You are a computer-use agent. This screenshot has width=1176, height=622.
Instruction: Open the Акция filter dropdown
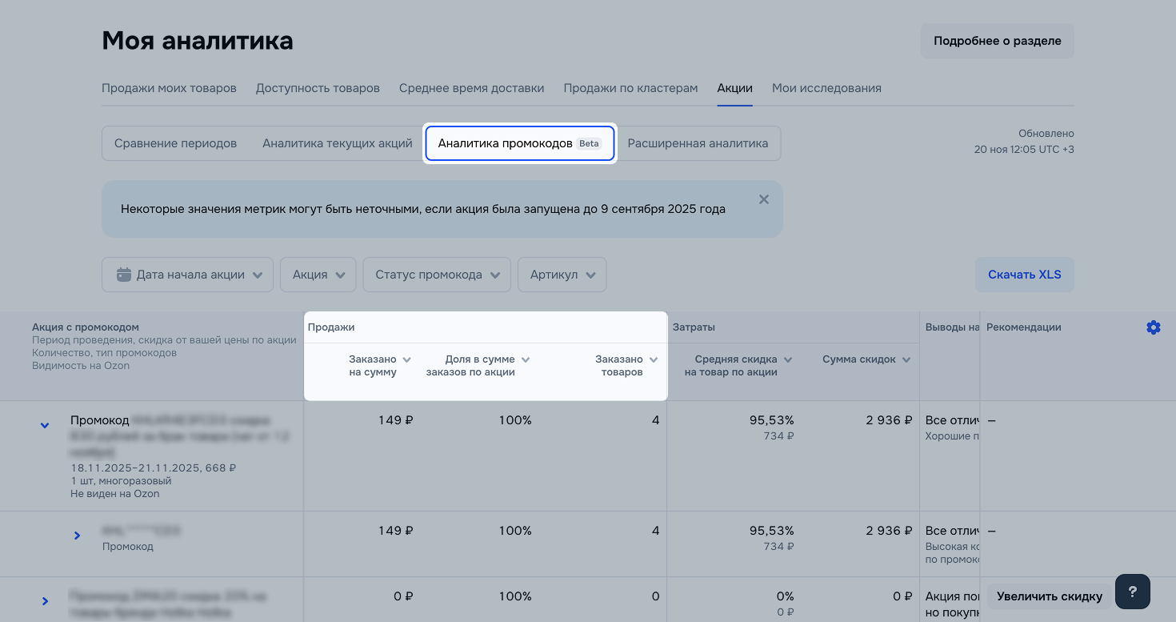(x=318, y=275)
